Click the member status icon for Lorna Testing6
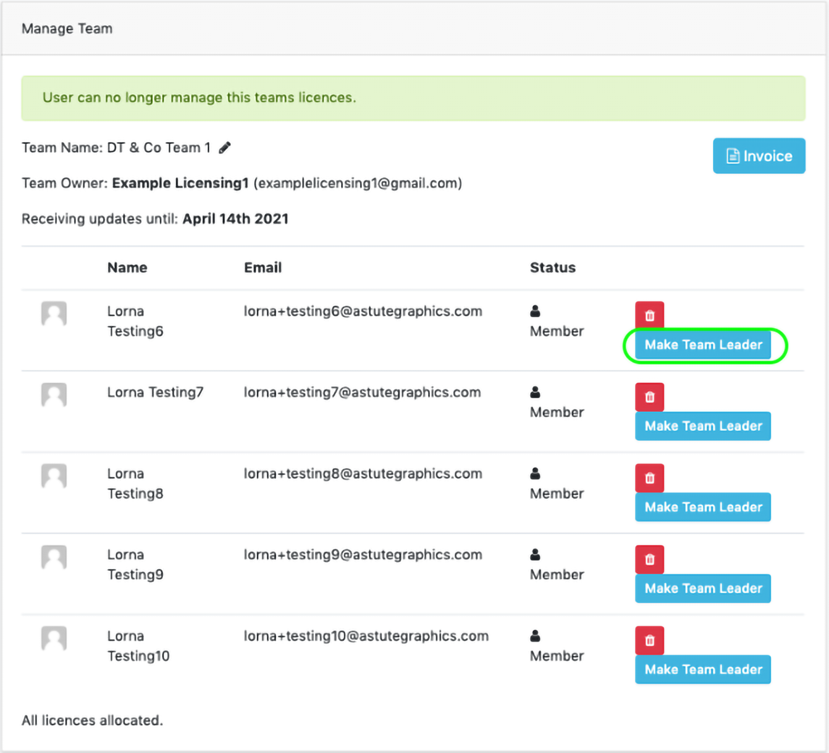The height and width of the screenshot is (753, 829). coord(535,311)
